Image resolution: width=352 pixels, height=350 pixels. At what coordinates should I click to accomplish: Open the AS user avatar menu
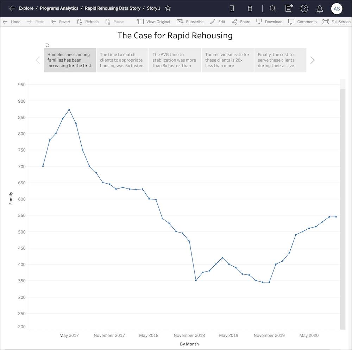tap(337, 8)
